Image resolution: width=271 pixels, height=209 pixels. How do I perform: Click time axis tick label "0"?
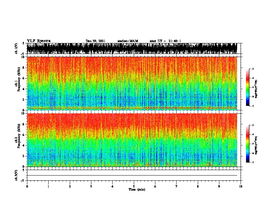(27, 186)
